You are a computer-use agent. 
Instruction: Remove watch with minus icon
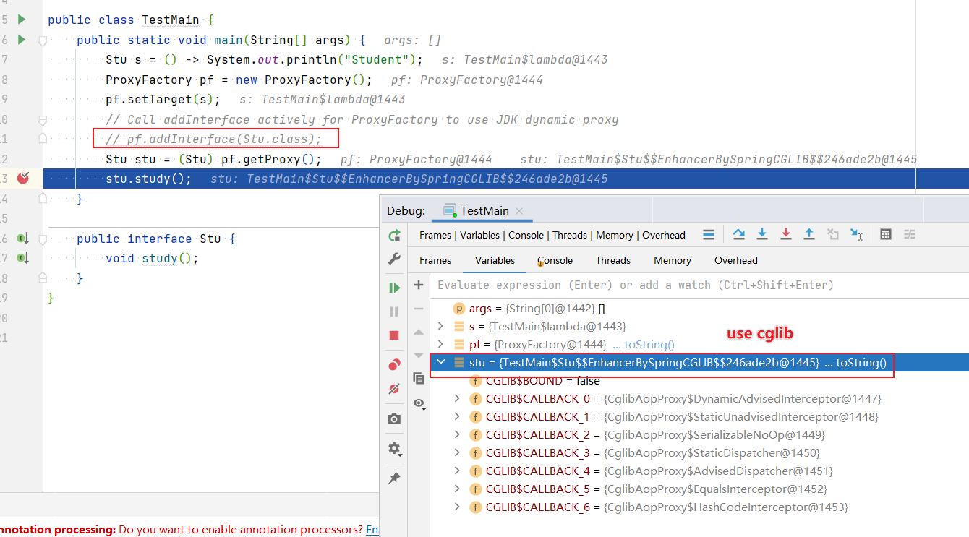tap(418, 309)
